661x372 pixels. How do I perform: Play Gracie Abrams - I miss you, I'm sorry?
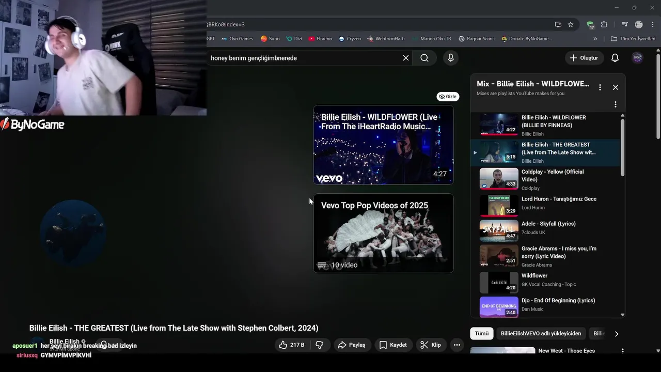545,256
